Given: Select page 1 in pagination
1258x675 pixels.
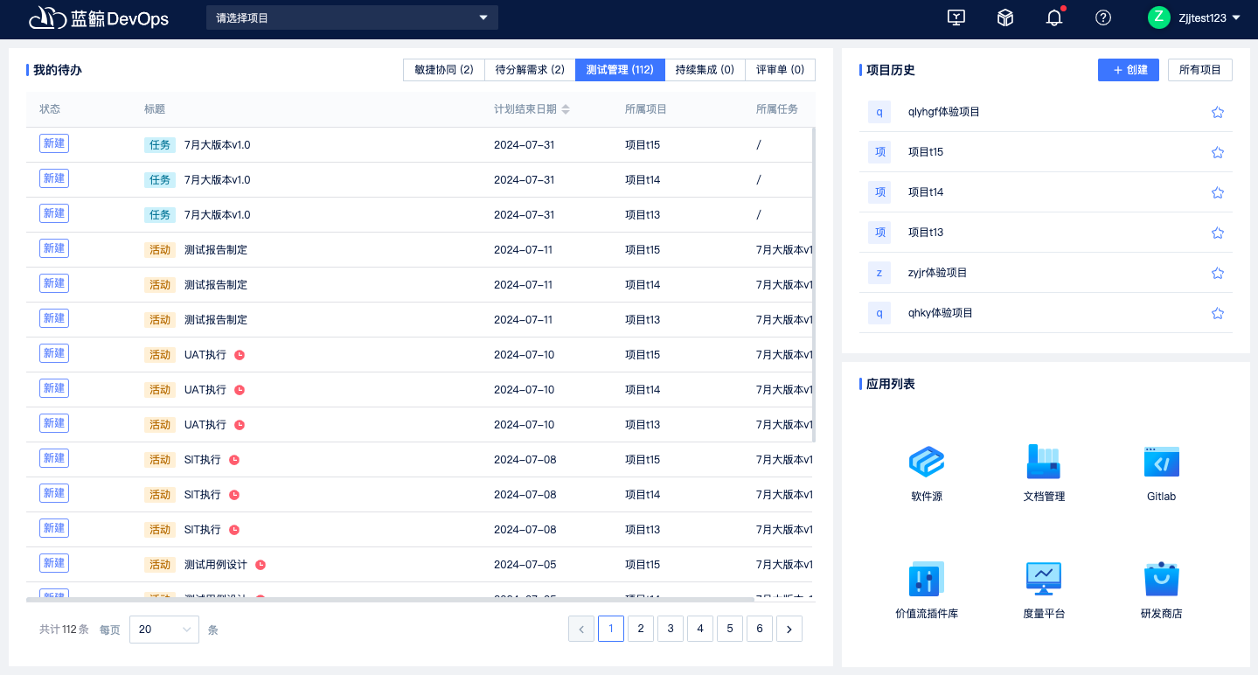Looking at the screenshot, I should (x=611, y=629).
